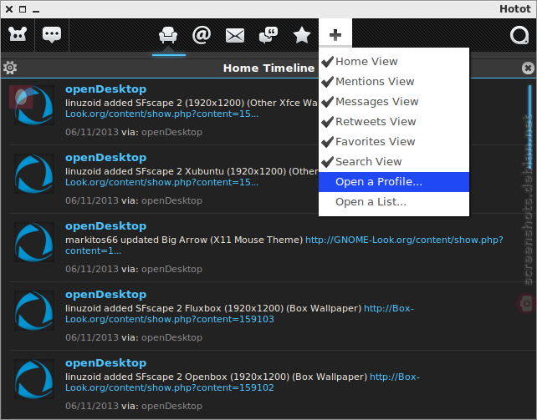The image size is (537, 420).
Task: Click the plus add-view button
Action: pyautogui.click(x=335, y=35)
